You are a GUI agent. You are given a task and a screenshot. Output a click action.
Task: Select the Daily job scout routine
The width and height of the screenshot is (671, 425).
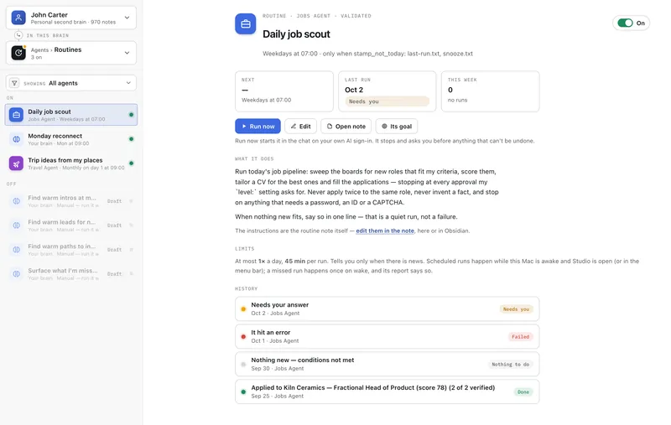click(71, 115)
